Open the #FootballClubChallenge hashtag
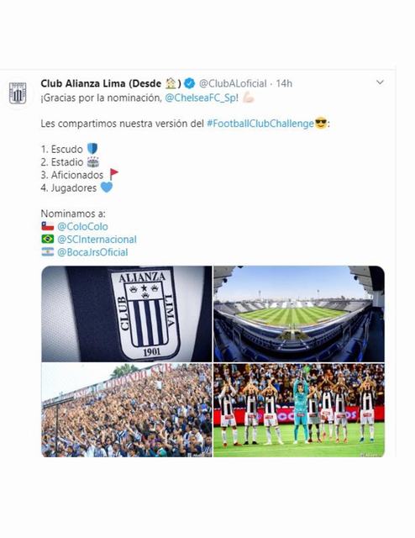 [260, 124]
